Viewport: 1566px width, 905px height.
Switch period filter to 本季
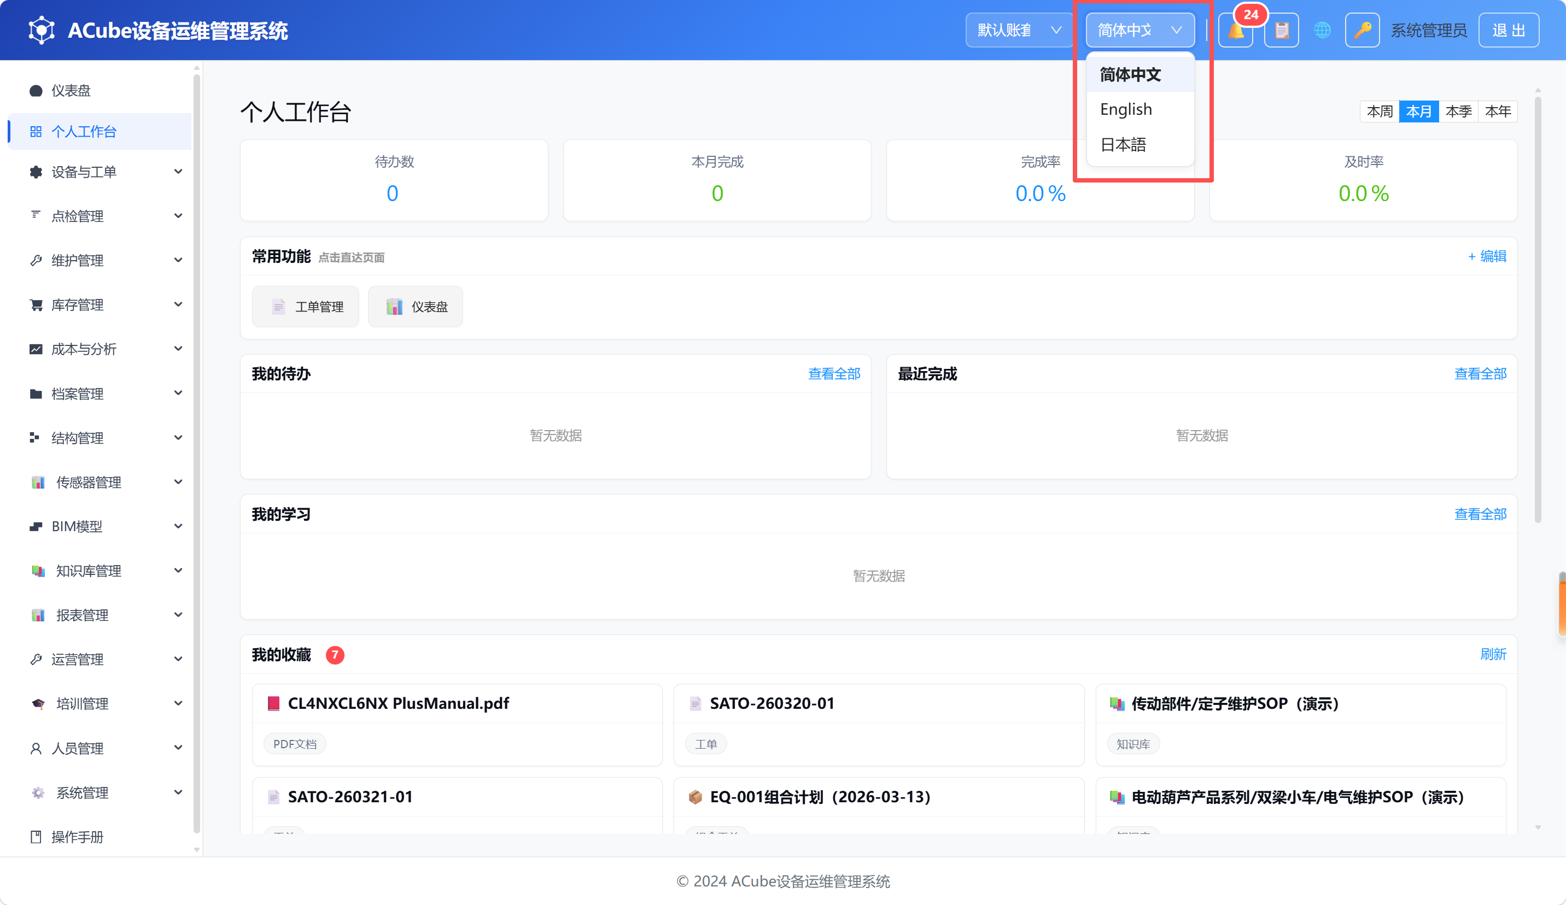click(x=1458, y=111)
